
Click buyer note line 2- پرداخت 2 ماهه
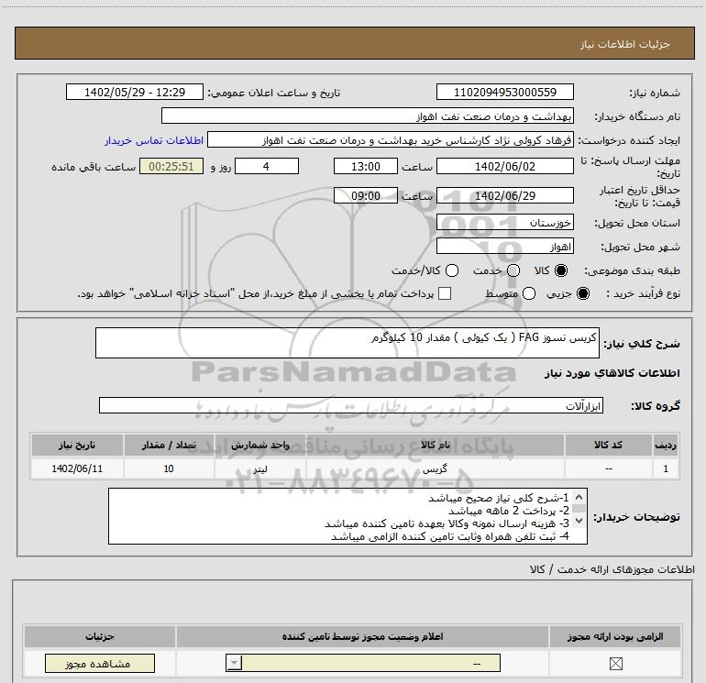[509, 511]
